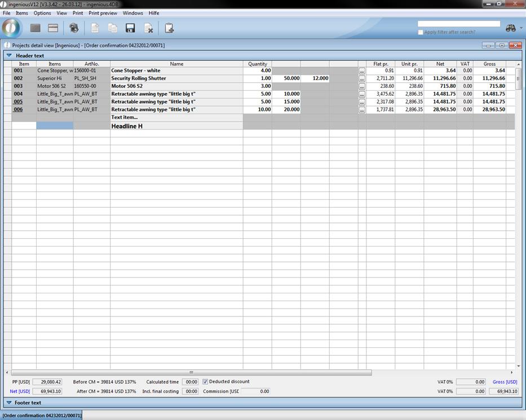This screenshot has height=420, width=526.
Task: Click the binoculars search icon
Action: point(511,28)
